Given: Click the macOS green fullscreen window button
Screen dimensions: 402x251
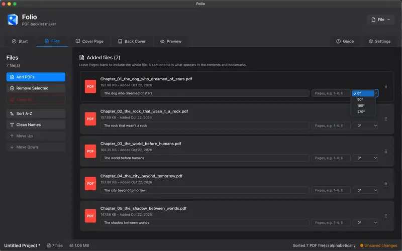Looking at the screenshot, I should (15, 4).
